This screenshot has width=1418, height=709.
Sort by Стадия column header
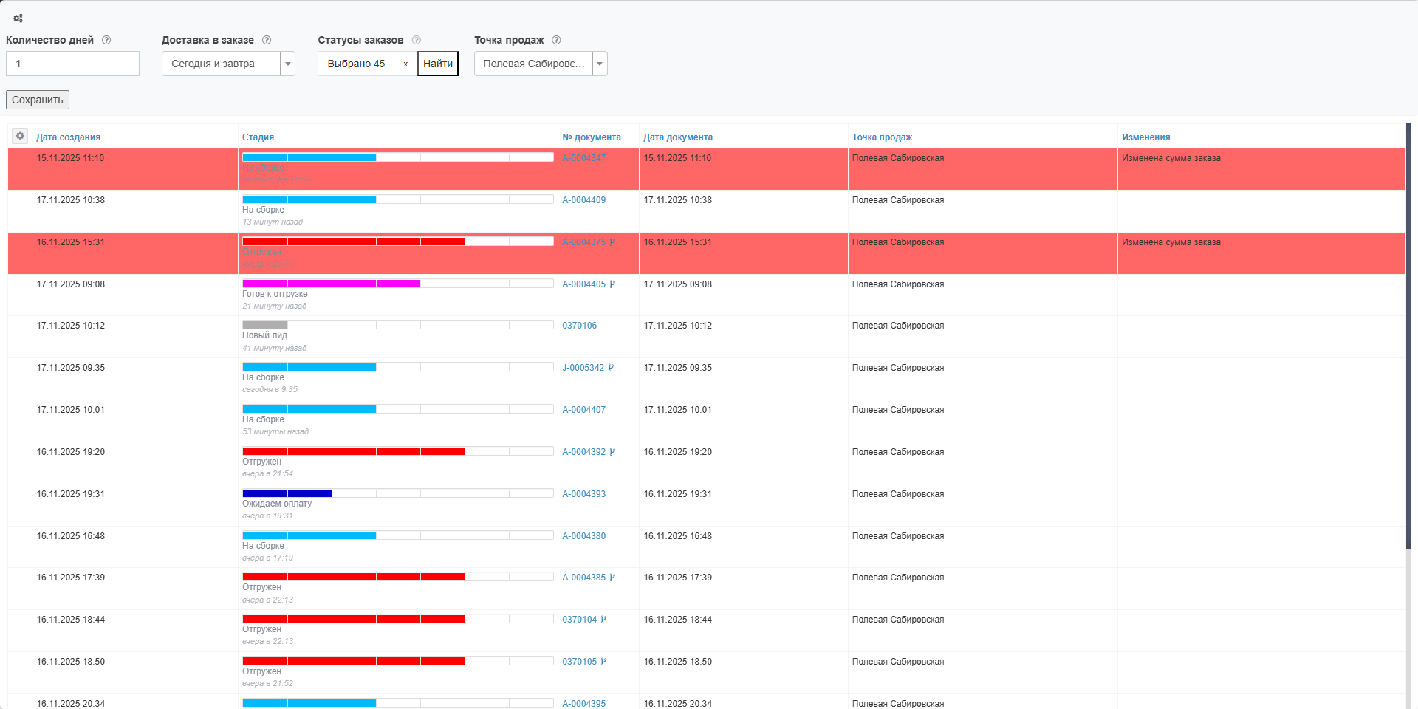258,137
